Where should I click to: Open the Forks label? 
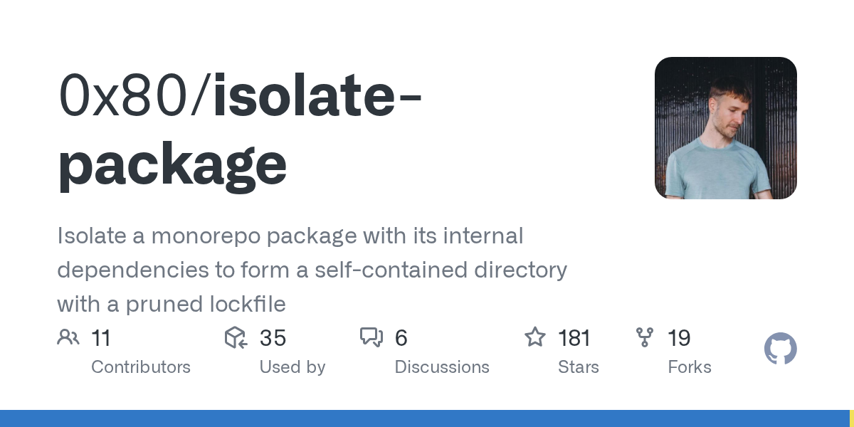690,367
